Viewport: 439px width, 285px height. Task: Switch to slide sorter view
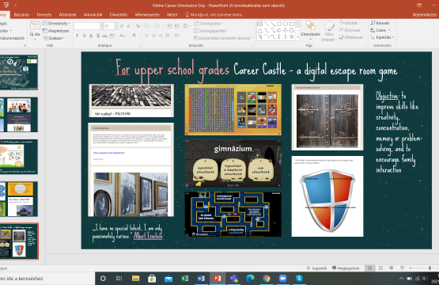[380, 268]
